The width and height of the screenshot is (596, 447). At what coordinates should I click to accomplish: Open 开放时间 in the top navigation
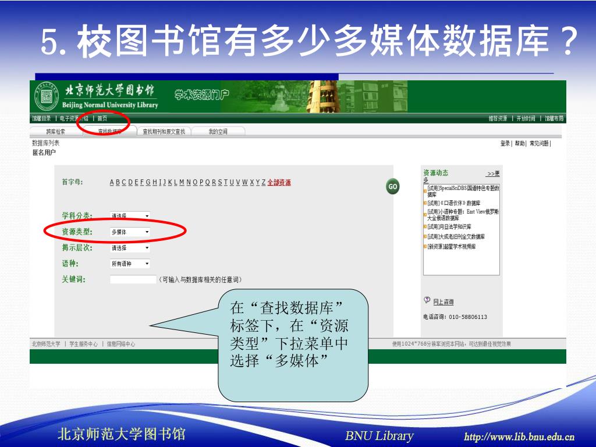(x=526, y=119)
